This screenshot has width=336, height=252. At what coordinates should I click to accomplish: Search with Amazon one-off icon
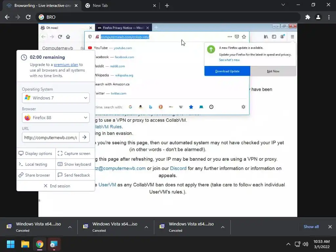(x=140, y=107)
